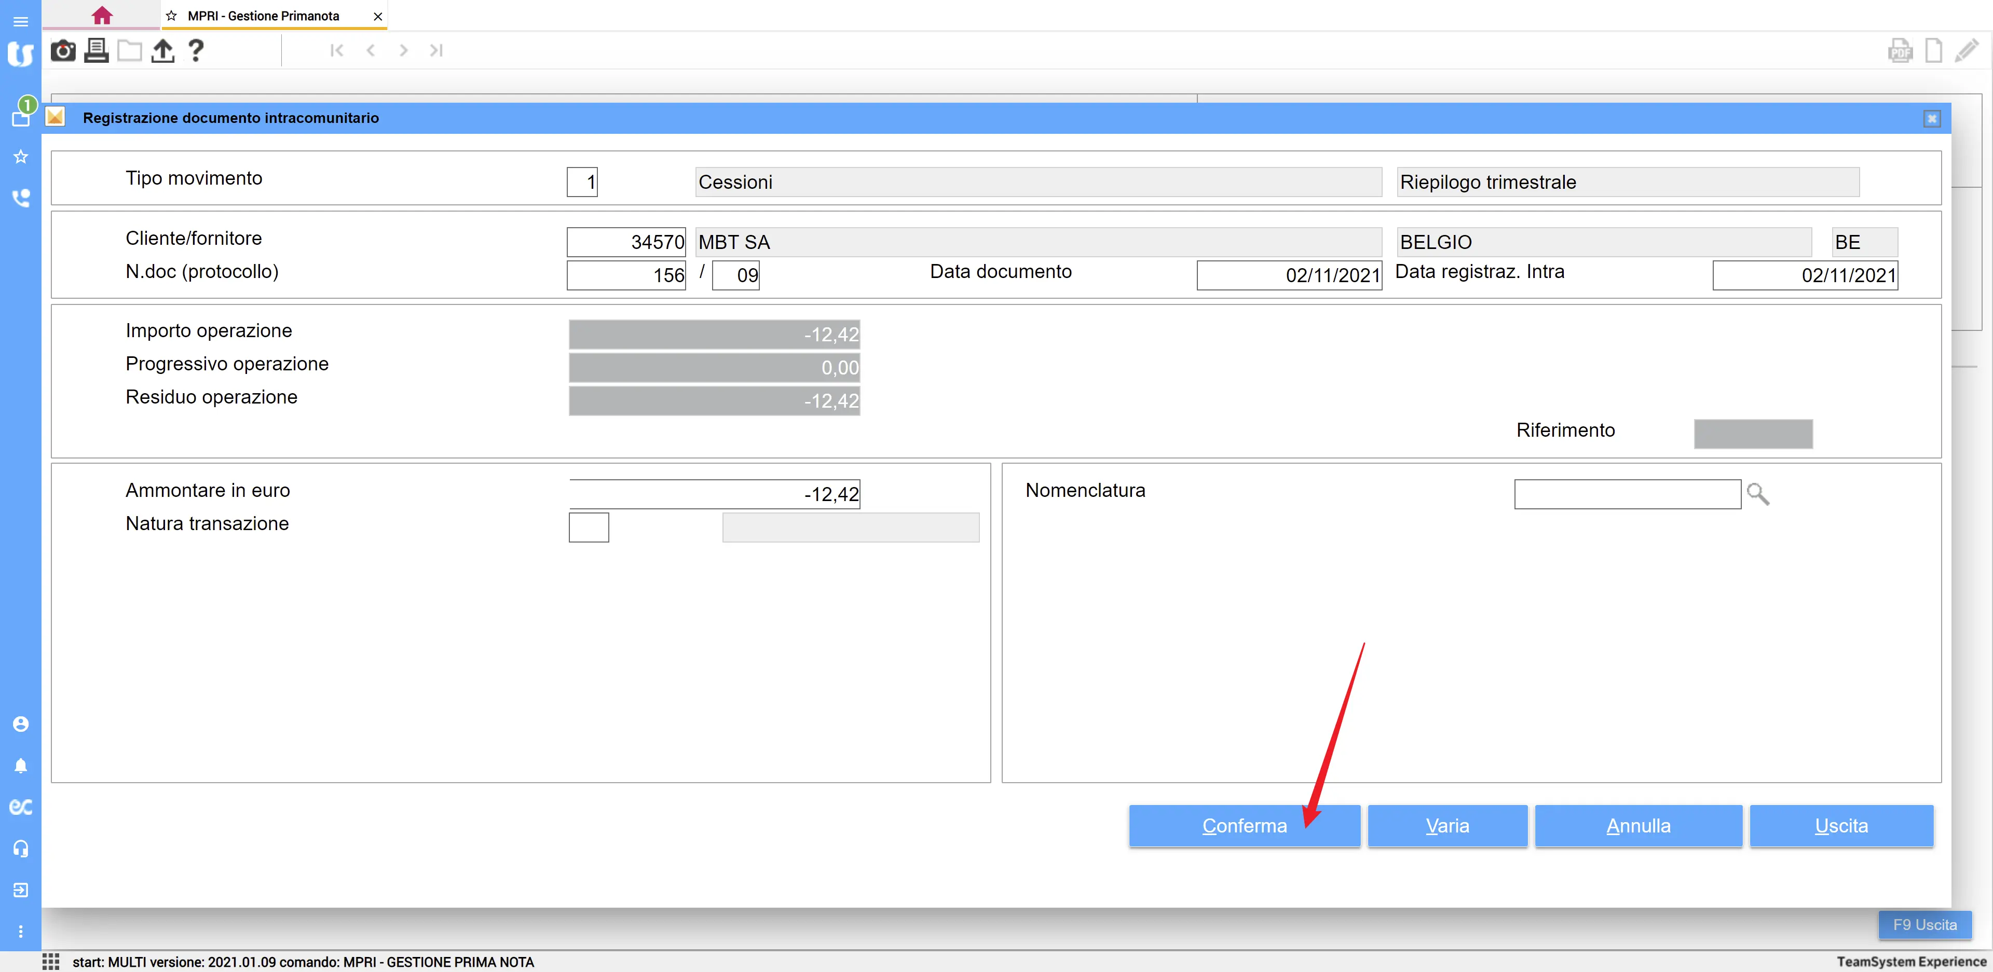
Task: Open the home tab icon
Action: [101, 16]
